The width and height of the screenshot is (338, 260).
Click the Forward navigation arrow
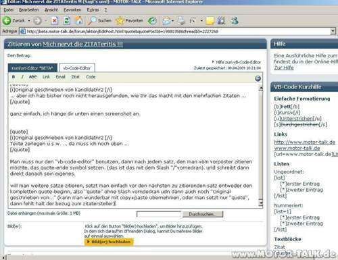coord(37,21)
